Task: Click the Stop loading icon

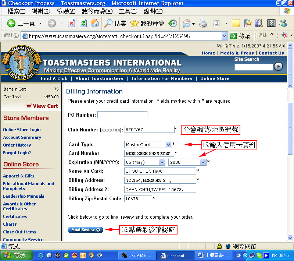Action: (x=71, y=24)
